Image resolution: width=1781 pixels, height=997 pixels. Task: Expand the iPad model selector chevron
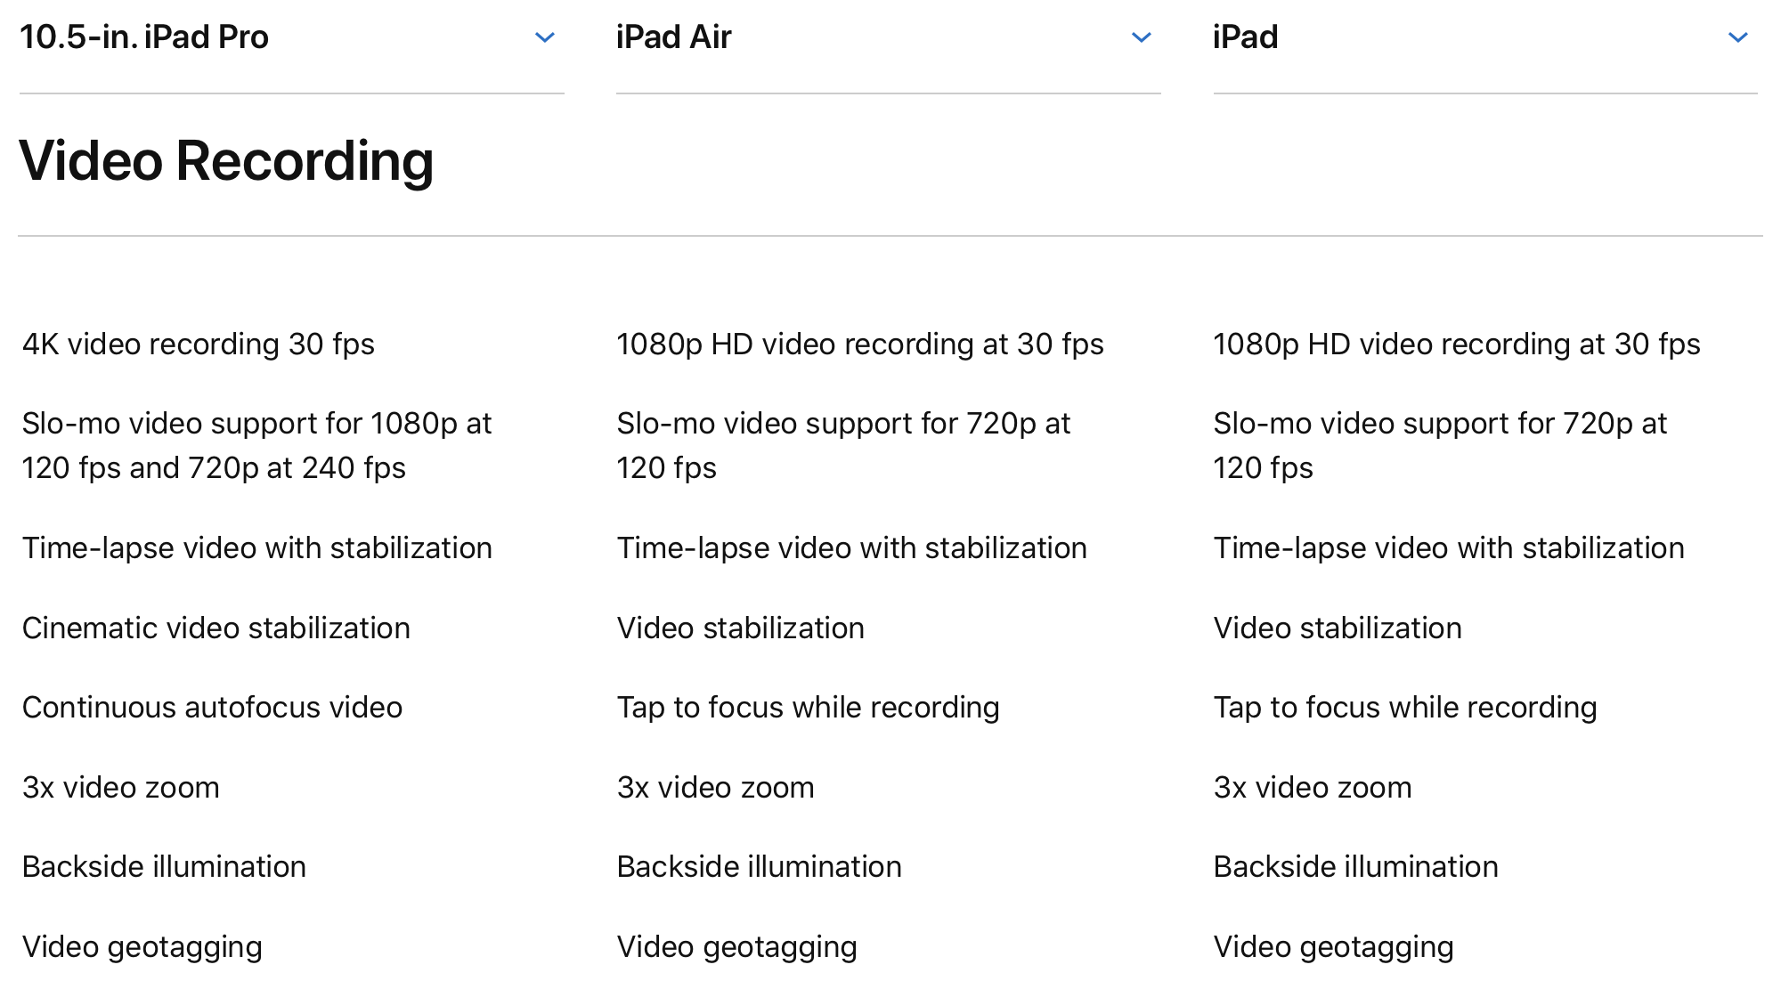click(x=1737, y=37)
